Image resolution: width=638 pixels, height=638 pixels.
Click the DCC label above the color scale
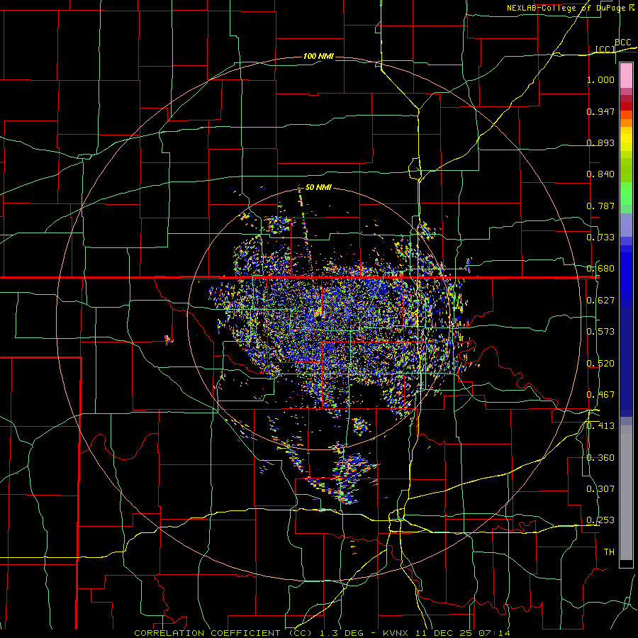(x=622, y=43)
